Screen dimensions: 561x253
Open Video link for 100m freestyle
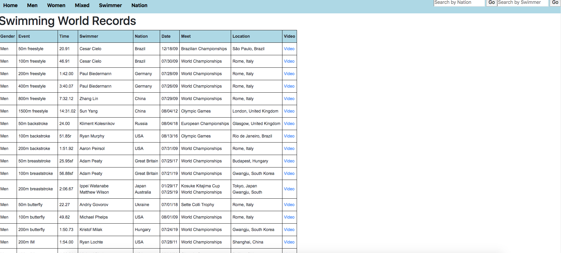coord(289,61)
